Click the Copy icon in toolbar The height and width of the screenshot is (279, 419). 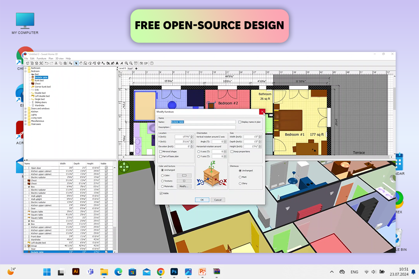pyautogui.click(x=61, y=63)
